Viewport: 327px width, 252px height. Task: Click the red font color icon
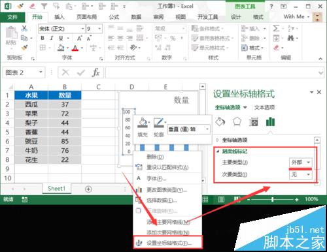point(75,48)
